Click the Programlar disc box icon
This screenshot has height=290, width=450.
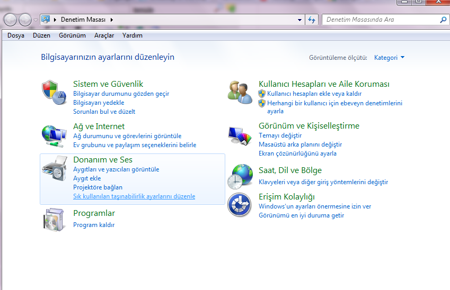click(x=54, y=219)
